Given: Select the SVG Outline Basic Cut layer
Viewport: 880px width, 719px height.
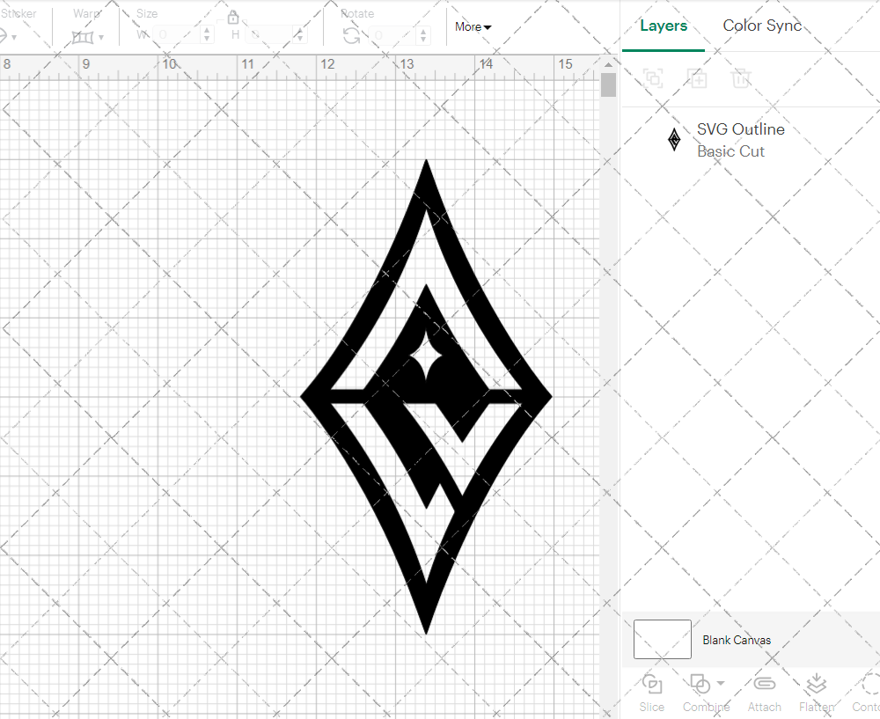Looking at the screenshot, I should tap(740, 139).
